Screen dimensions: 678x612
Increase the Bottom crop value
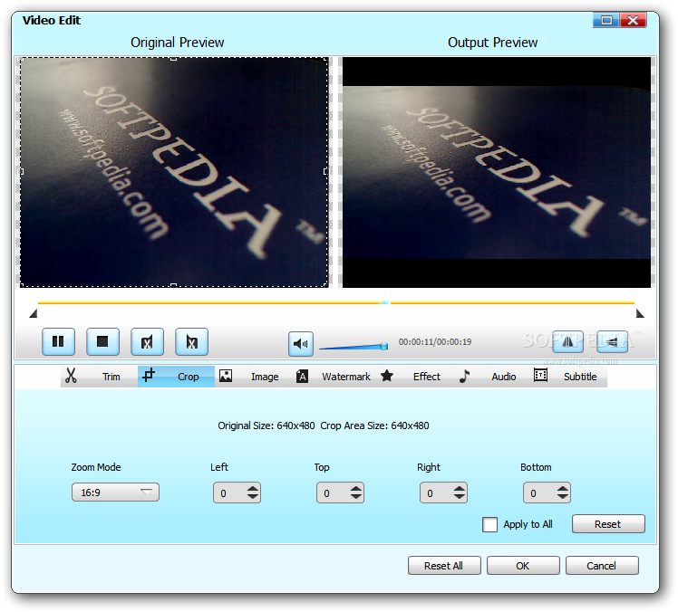[x=563, y=489]
